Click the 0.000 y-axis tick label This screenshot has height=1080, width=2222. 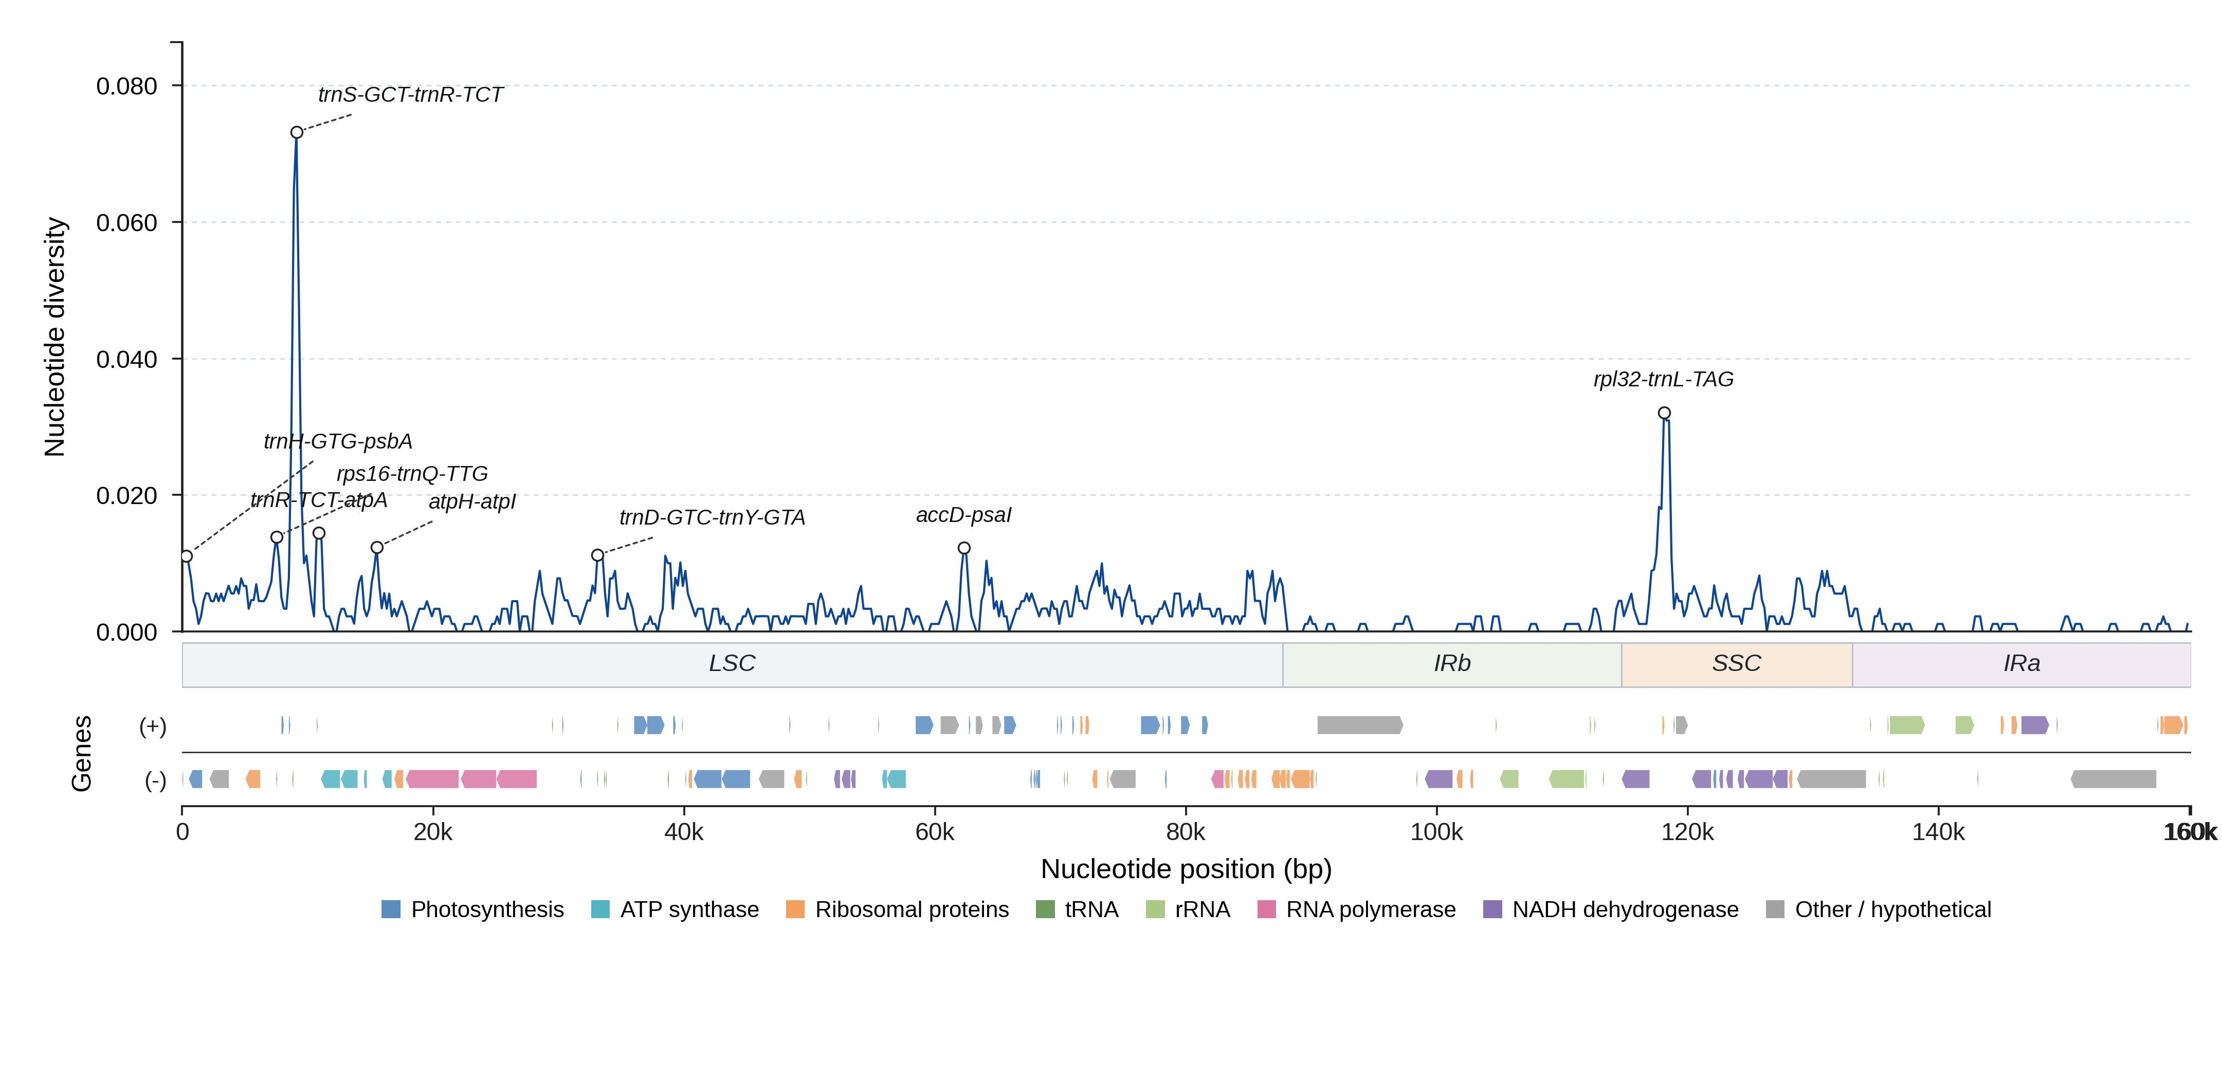127,632
